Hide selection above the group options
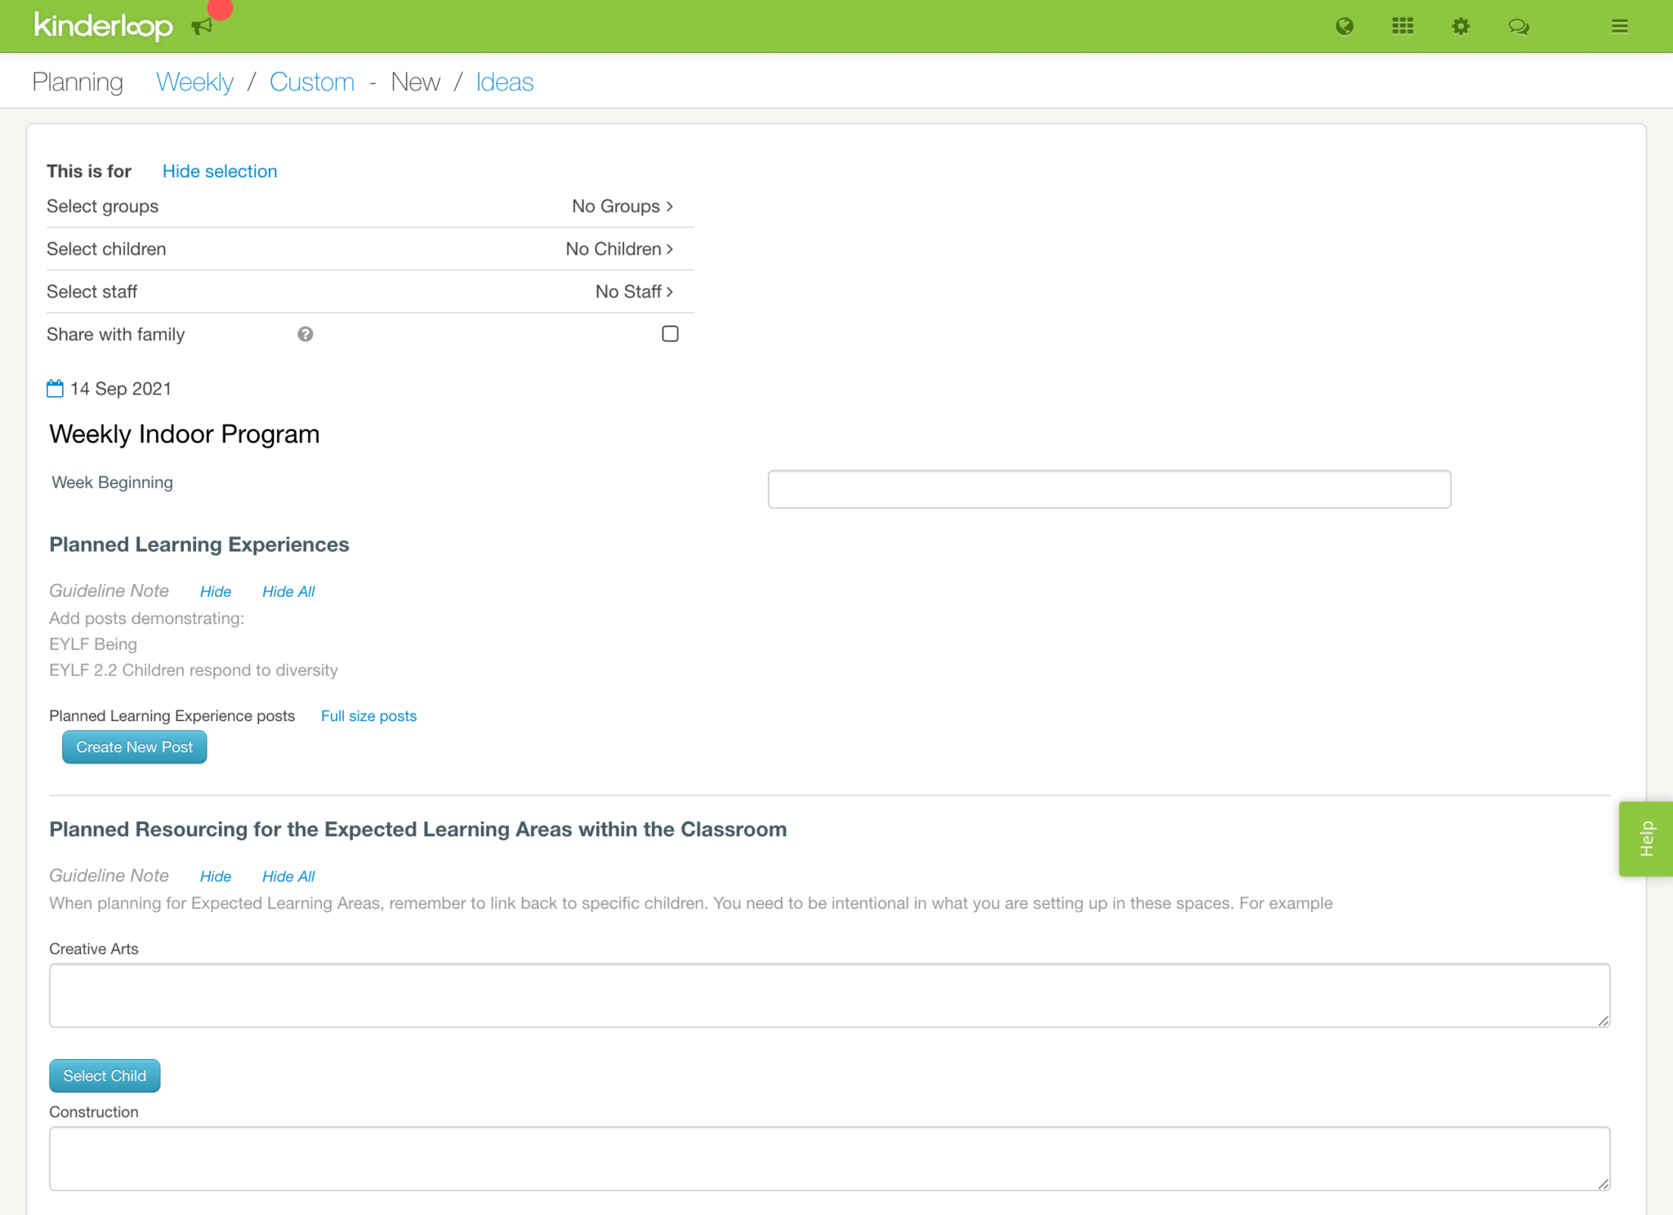 (219, 171)
